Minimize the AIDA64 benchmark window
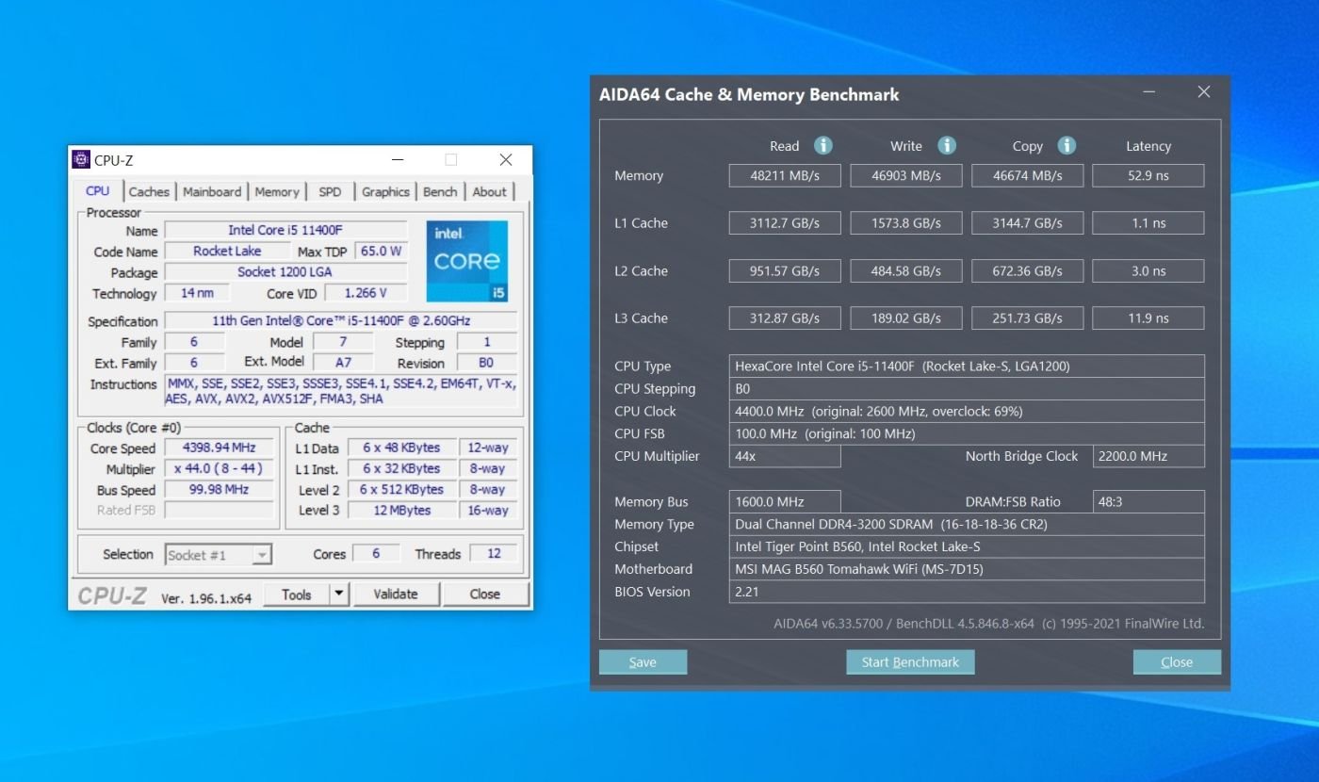 [1149, 92]
